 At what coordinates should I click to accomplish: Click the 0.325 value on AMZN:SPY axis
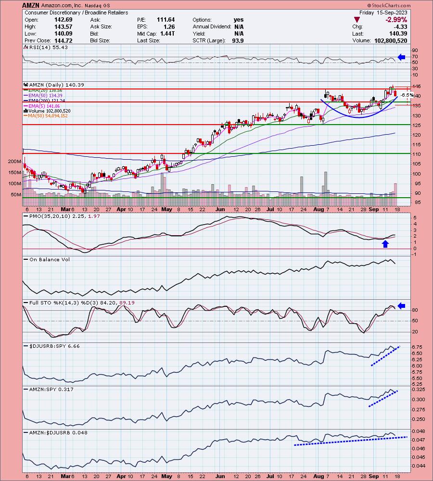418,389
